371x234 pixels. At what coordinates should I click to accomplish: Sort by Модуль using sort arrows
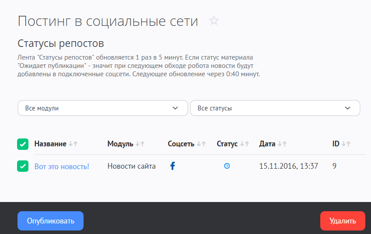[x=140, y=144]
